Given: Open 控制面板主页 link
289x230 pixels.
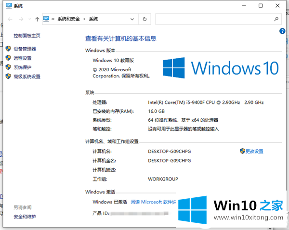Looking at the screenshot, I should [27, 36].
